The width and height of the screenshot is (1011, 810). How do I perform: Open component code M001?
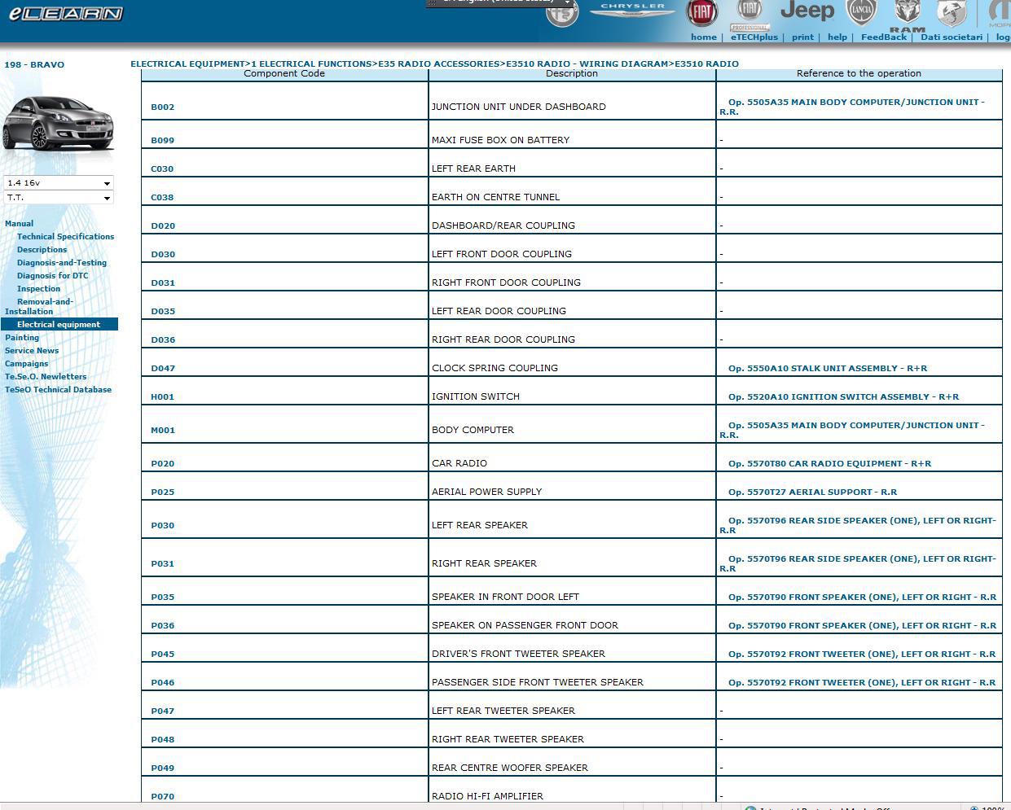[x=162, y=431]
